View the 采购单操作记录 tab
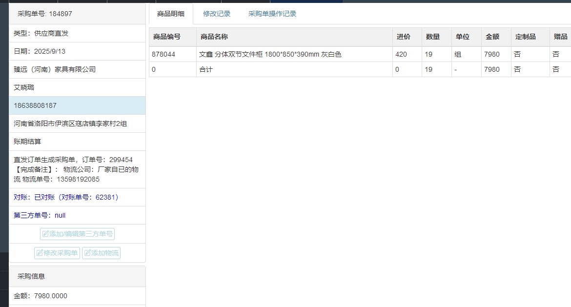 pyautogui.click(x=272, y=14)
